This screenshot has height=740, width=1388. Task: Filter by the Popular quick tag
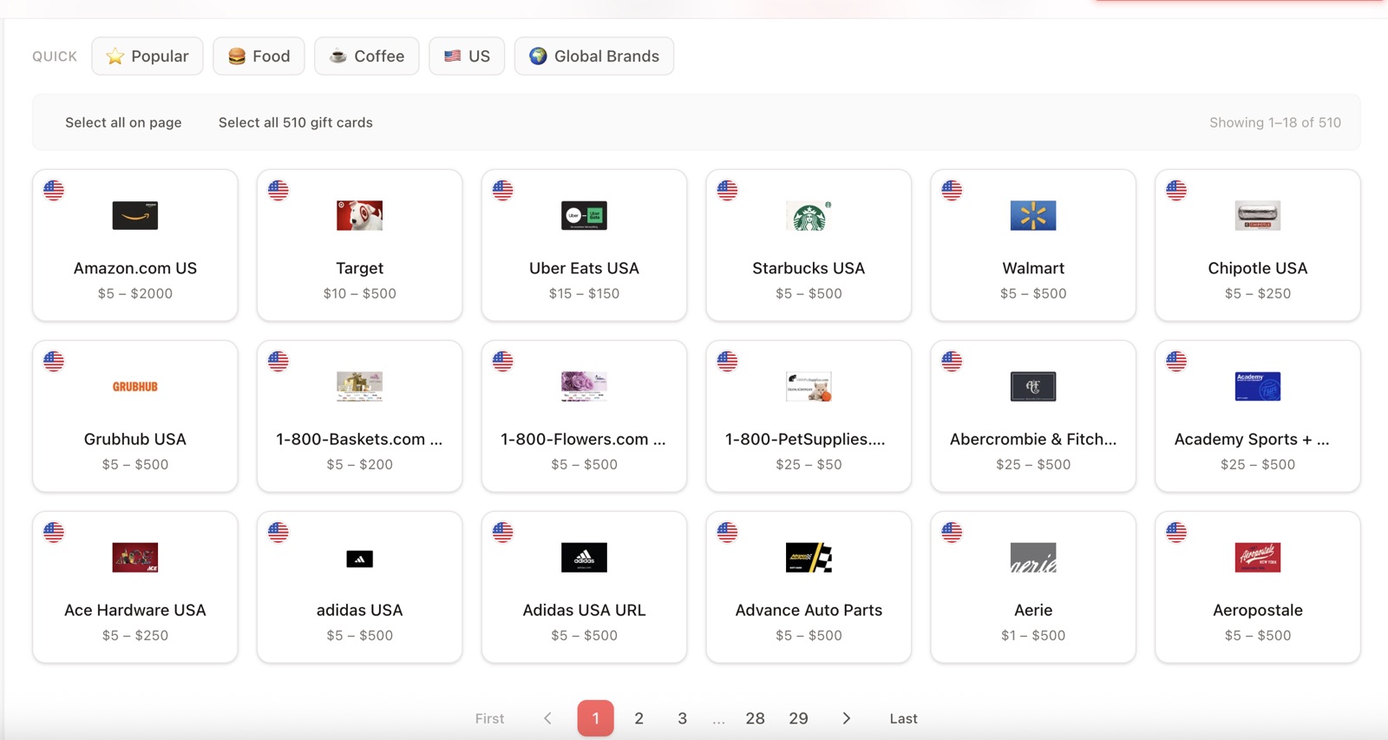(x=147, y=56)
